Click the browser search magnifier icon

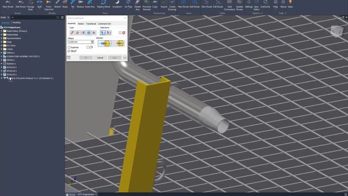pyautogui.click(x=58, y=17)
